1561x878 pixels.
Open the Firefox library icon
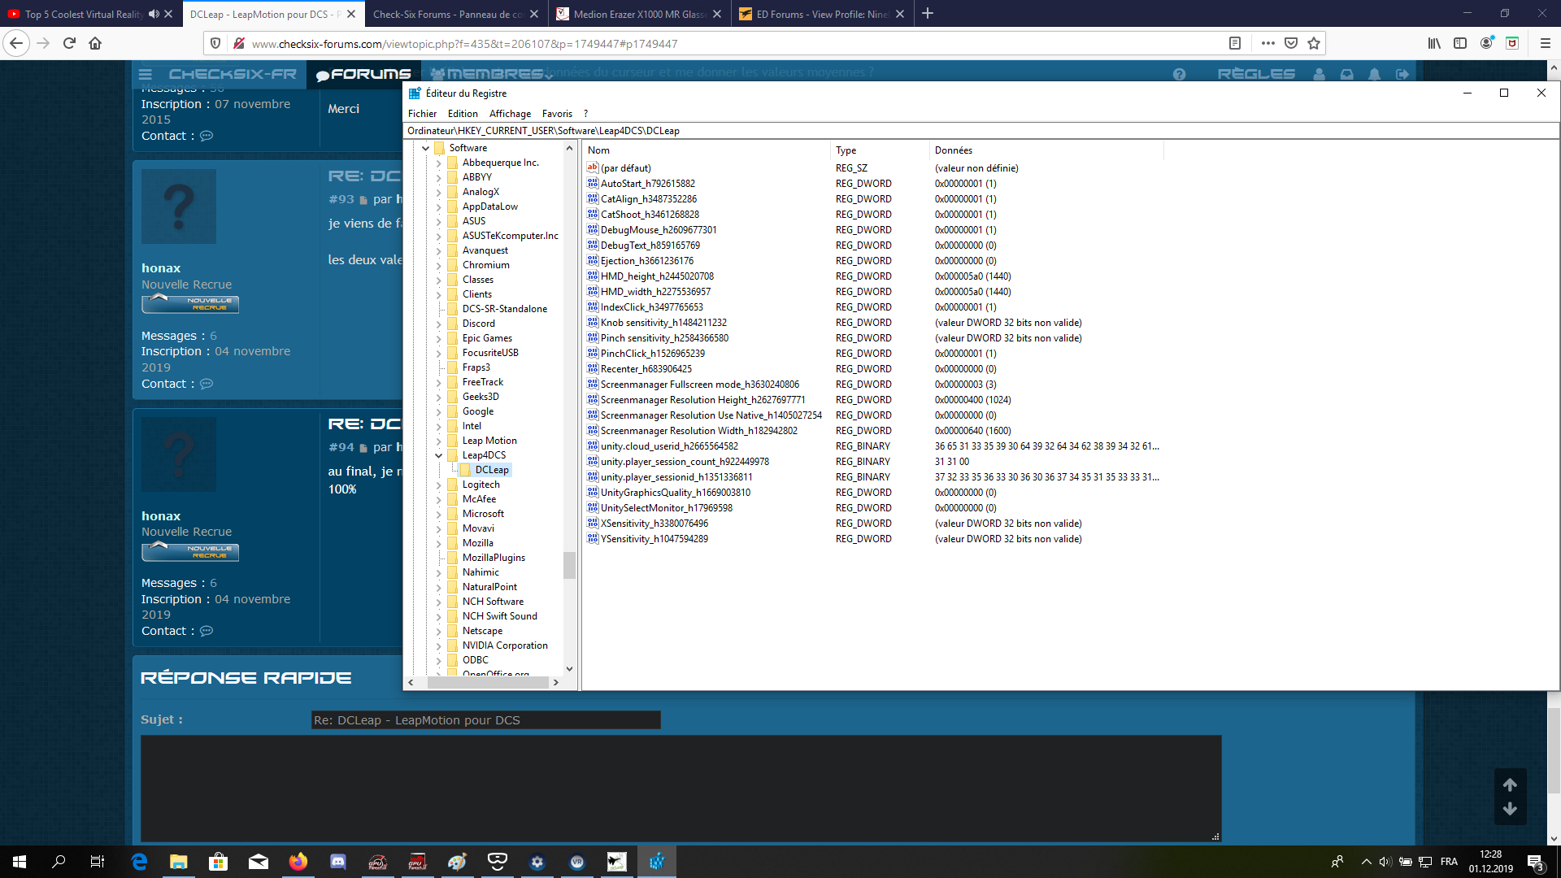[x=1434, y=43]
